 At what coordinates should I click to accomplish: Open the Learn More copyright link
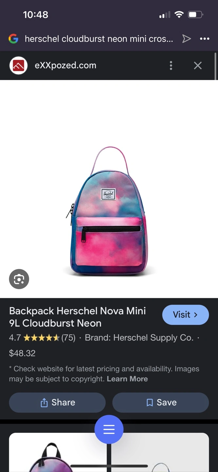point(127,379)
